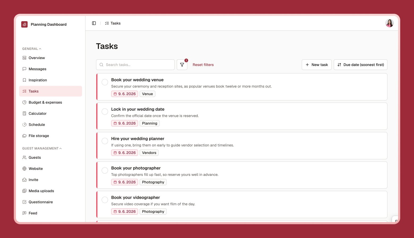The height and width of the screenshot is (238, 414).
Task: Click the Planning tag
Action: coord(150,123)
